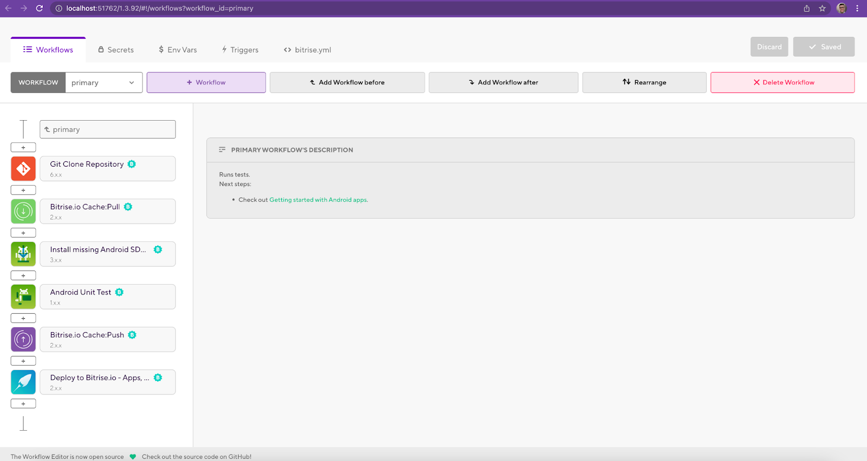Click verified badge on Install missing Android step
Screen dimensions: 867x461
click(x=158, y=249)
